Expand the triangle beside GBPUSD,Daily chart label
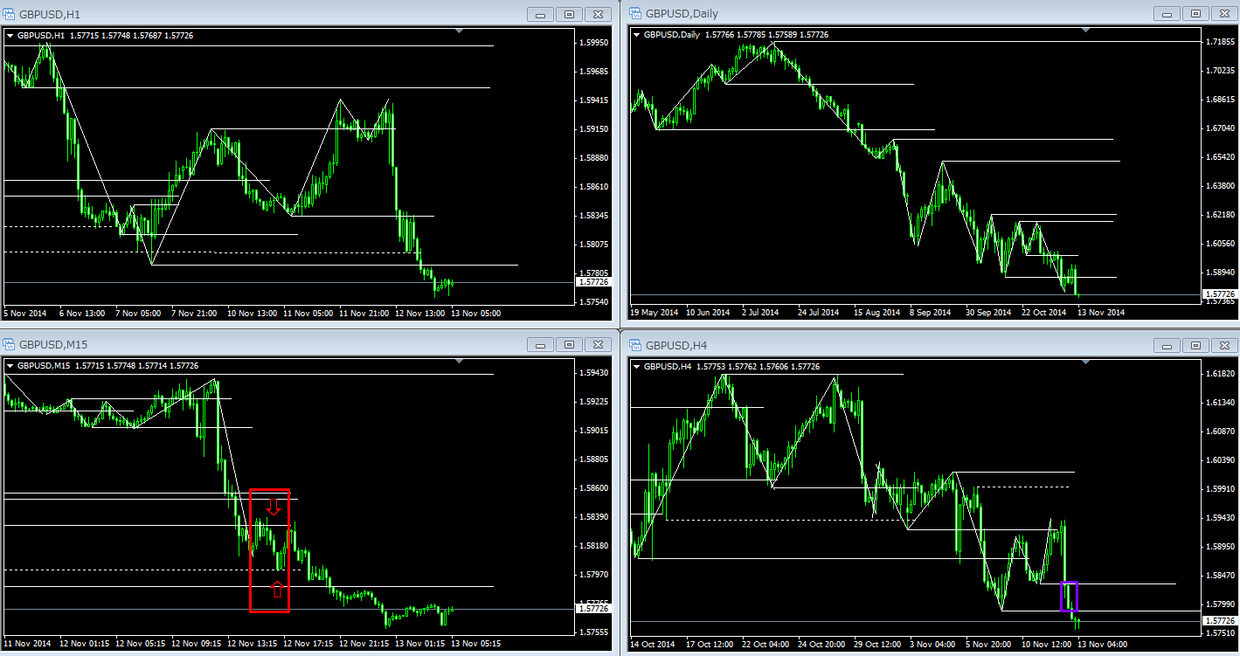 pyautogui.click(x=636, y=36)
